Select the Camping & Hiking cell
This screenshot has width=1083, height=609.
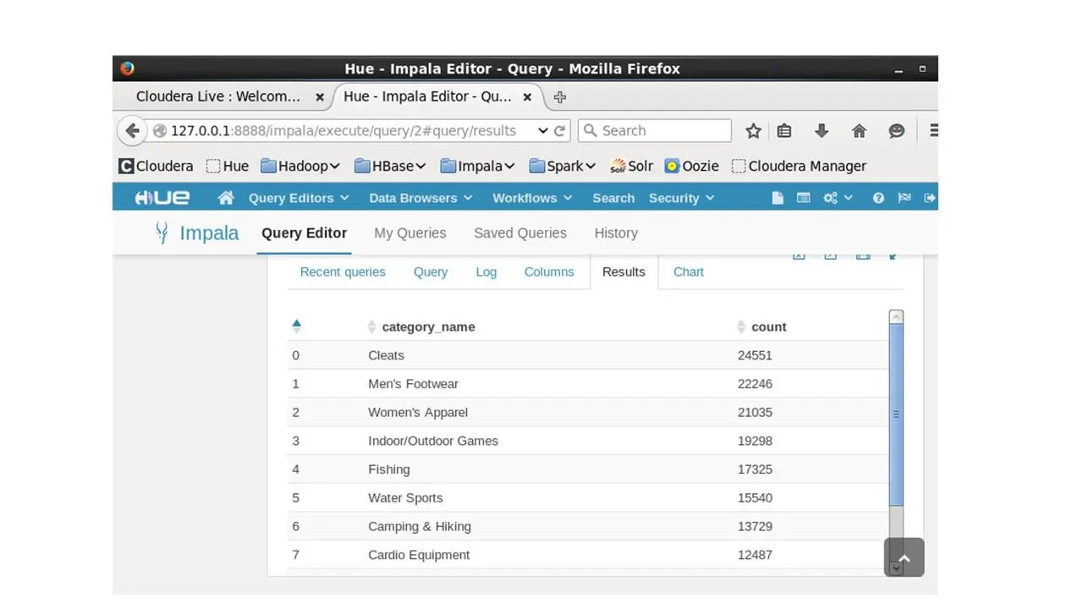(x=420, y=526)
